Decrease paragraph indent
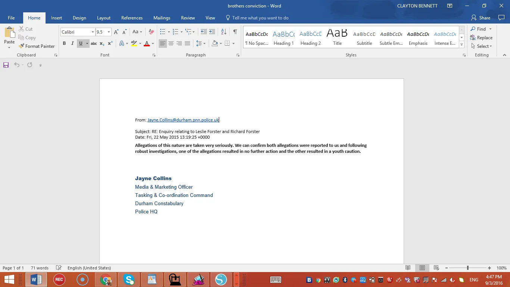Screen dimensions: 510x287 pos(203,32)
